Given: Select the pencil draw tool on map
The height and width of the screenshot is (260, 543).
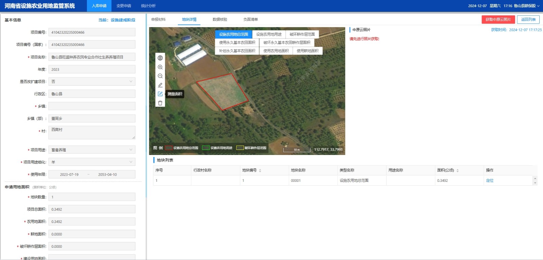Looking at the screenshot, I should coord(160,85).
